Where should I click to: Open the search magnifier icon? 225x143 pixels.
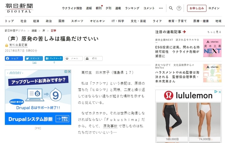pyautogui.click(x=171, y=8)
